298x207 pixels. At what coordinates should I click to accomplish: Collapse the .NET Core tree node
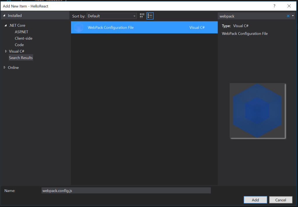pos(6,26)
